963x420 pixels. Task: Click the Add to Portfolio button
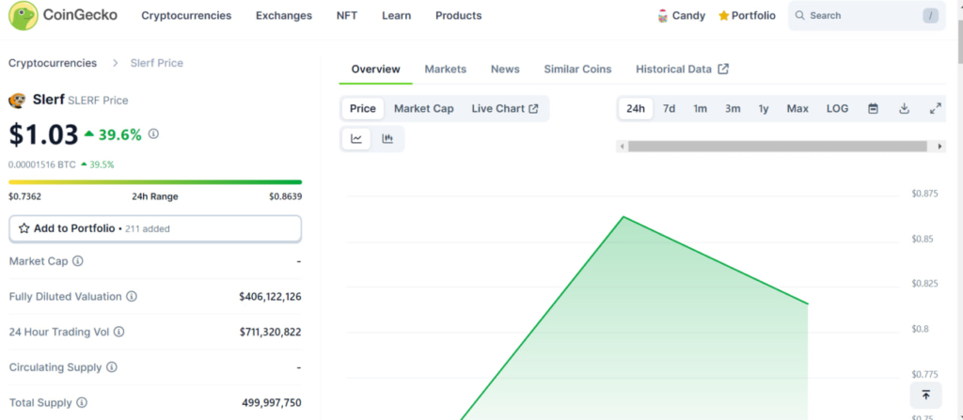(x=155, y=228)
